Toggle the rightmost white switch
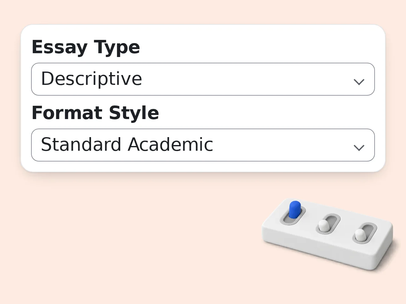This screenshot has width=406, height=304. 360,235
